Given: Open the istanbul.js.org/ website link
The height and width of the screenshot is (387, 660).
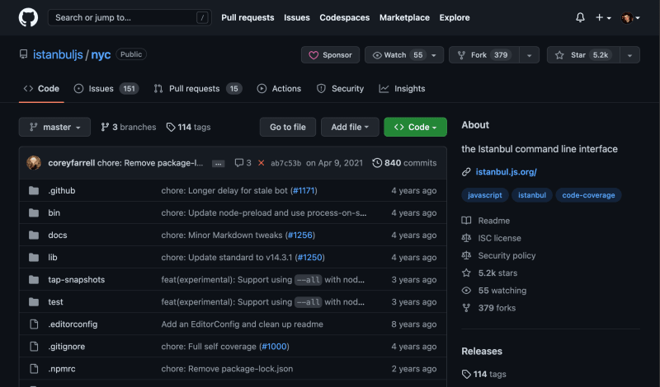Looking at the screenshot, I should [x=506, y=172].
